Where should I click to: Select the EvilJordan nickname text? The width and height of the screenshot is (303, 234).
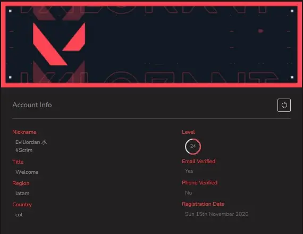(x=31, y=142)
